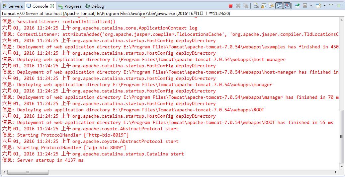345x177 pixels.
Task: Click the 'Deploying ... webapps\ROOT' line
Action: coord(133,110)
